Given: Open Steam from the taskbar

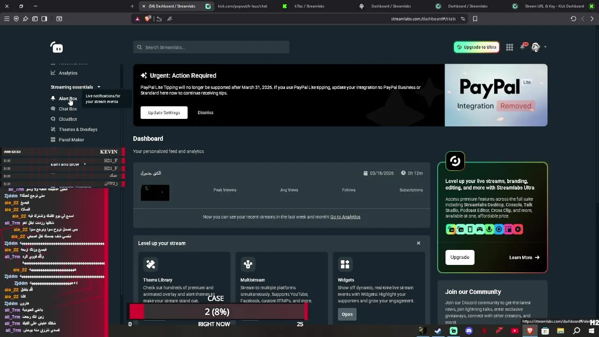Looking at the screenshot, I should tap(438, 331).
